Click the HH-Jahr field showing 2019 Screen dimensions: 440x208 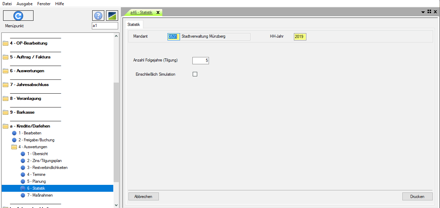300,37
